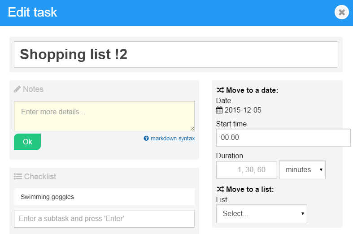353x234 pixels.
Task: Click the pencil icon beside Notes
Action: [17, 89]
